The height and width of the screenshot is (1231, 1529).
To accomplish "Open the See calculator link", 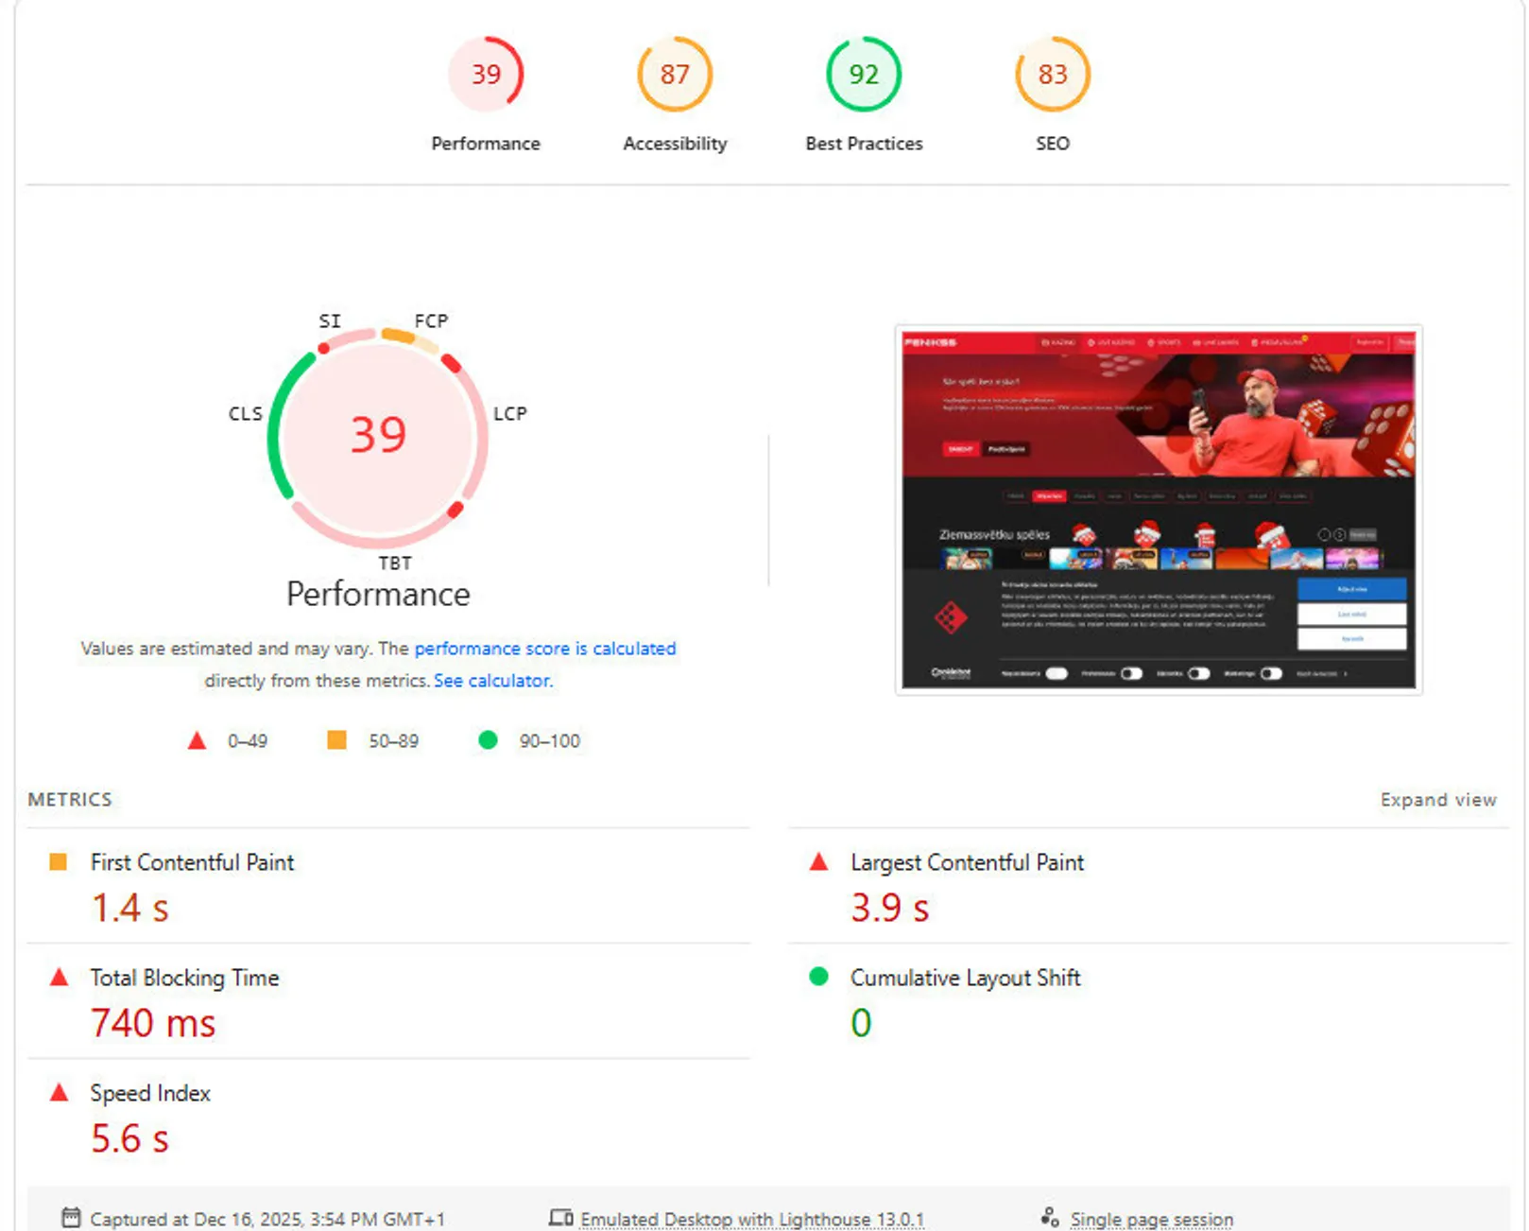I will 490,680.
